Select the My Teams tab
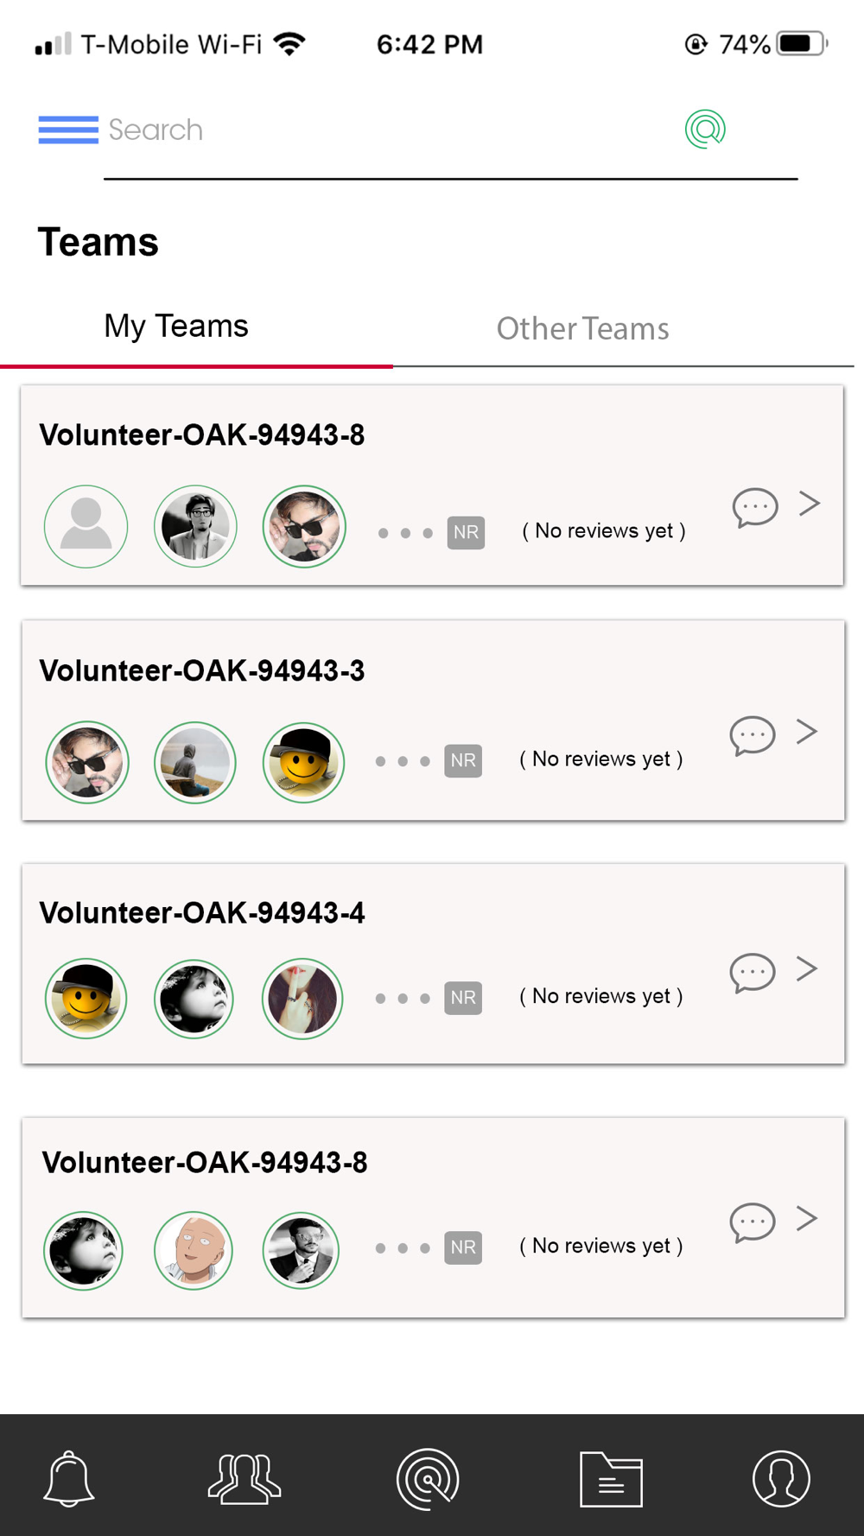 (x=176, y=326)
